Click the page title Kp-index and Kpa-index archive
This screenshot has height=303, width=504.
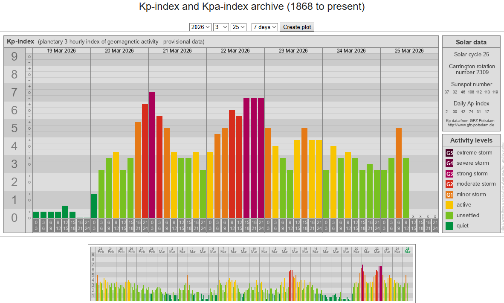[252, 6]
